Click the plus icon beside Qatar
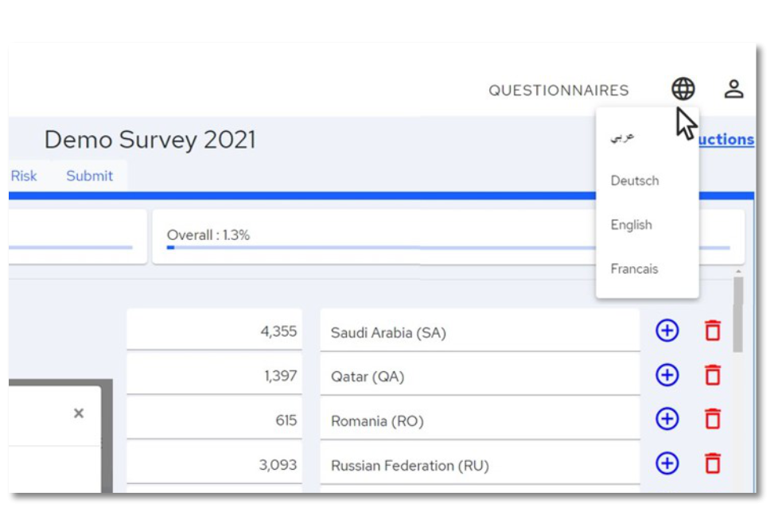 coord(667,375)
